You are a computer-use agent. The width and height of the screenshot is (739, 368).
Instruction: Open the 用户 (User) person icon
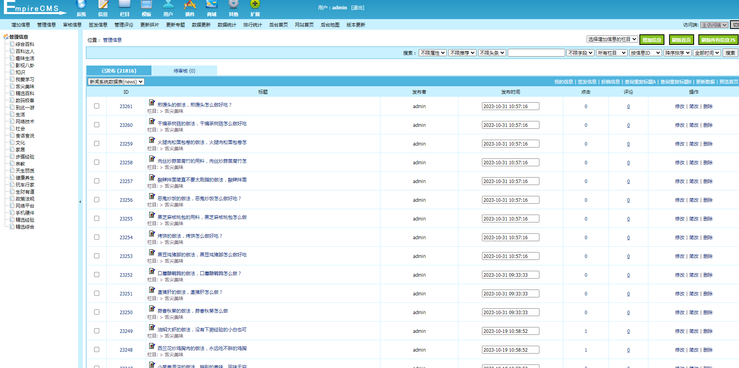168,5
